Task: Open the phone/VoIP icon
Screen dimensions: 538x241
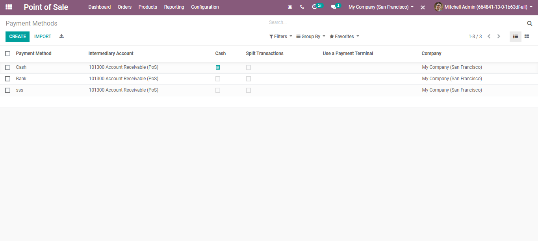Action: (x=302, y=7)
